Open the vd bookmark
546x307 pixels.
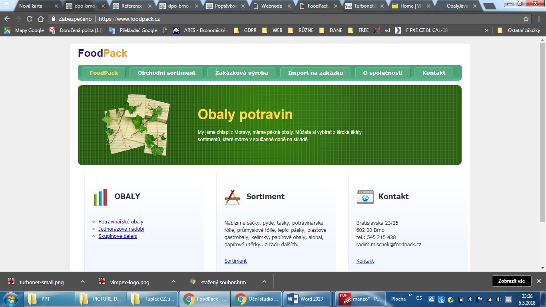(382, 30)
